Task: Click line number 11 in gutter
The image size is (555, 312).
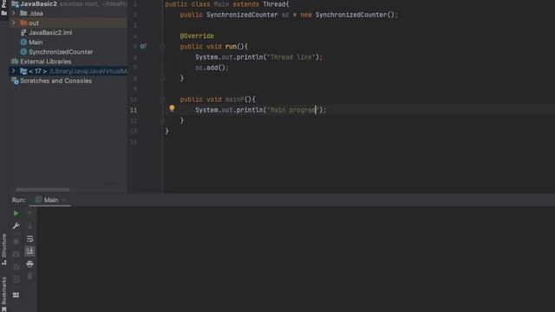Action: [x=133, y=110]
